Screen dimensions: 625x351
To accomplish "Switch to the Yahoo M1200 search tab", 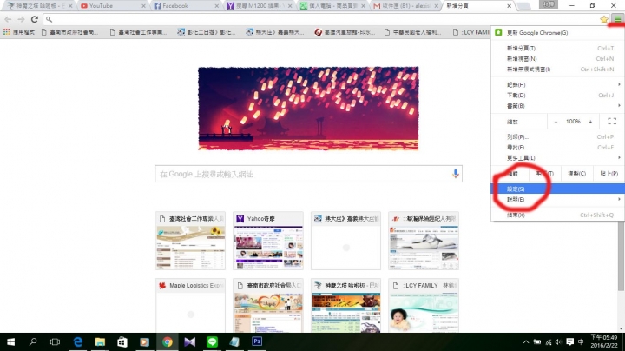I will tap(259, 5).
